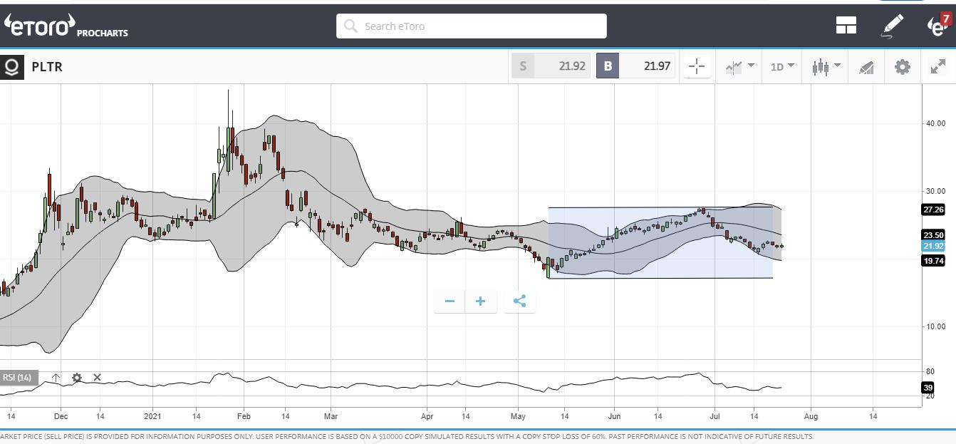This screenshot has width=956, height=444.
Task: Open the candlestick chart type dropdown
Action: 826,67
